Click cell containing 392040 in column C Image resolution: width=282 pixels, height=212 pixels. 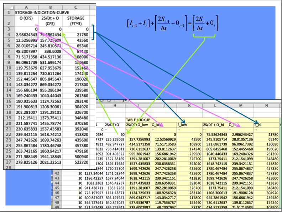pyautogui.click(x=76, y=129)
